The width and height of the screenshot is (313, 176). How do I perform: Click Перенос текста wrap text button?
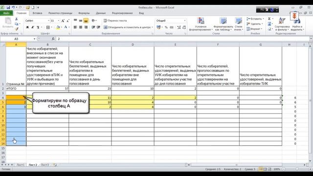coord(115,21)
